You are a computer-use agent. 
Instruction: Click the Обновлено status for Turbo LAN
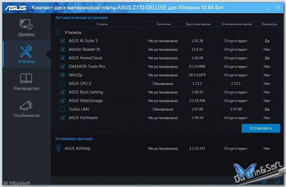163,109
